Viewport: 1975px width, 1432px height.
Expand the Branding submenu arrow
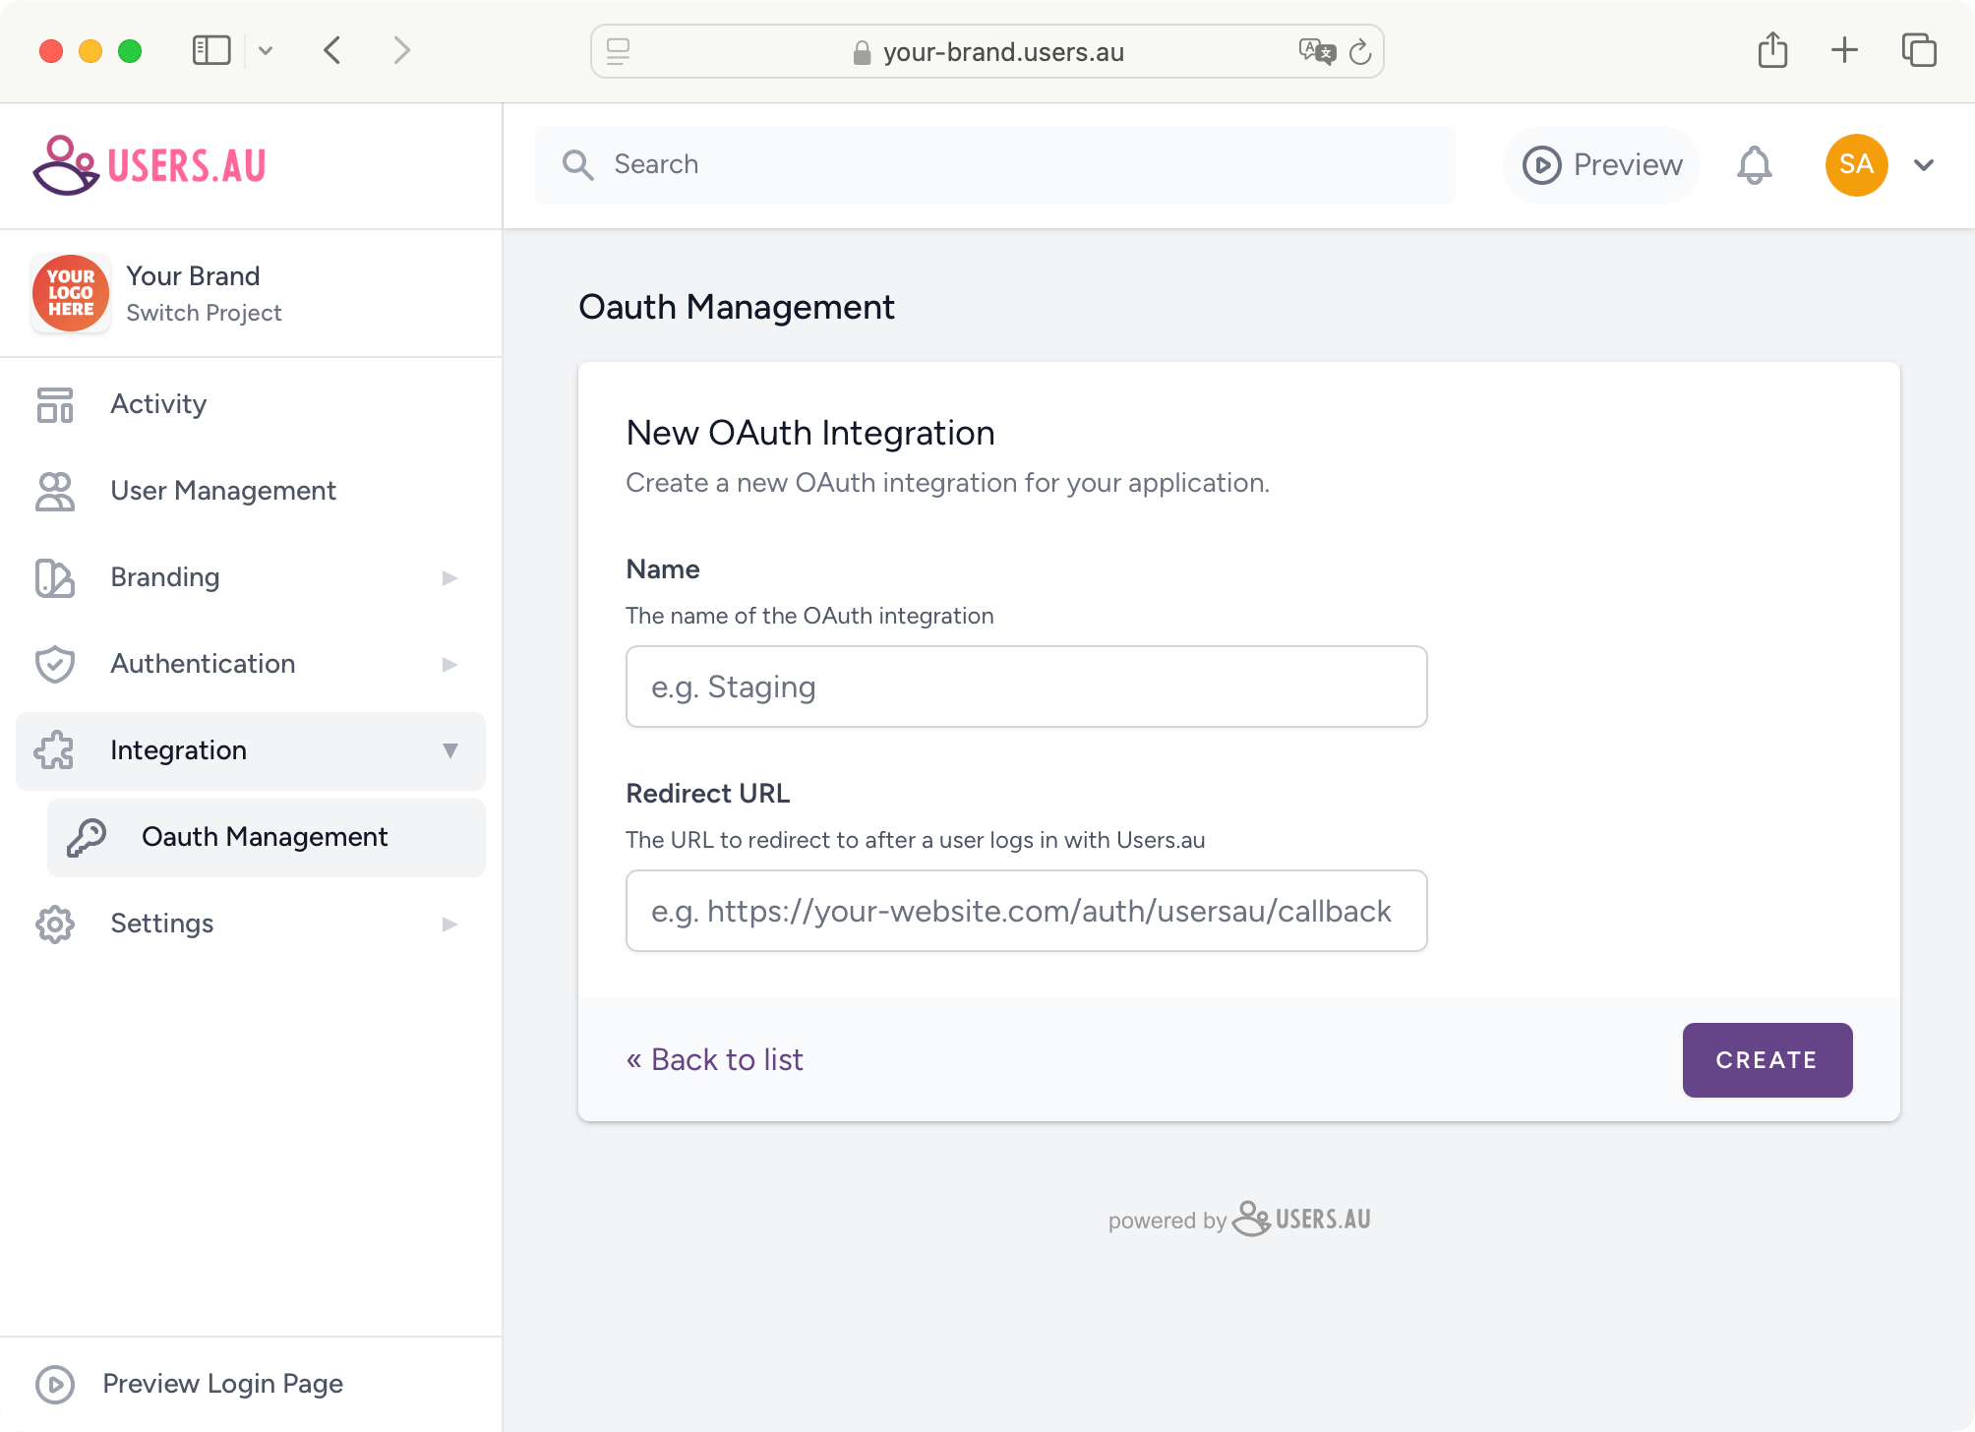[x=449, y=577]
